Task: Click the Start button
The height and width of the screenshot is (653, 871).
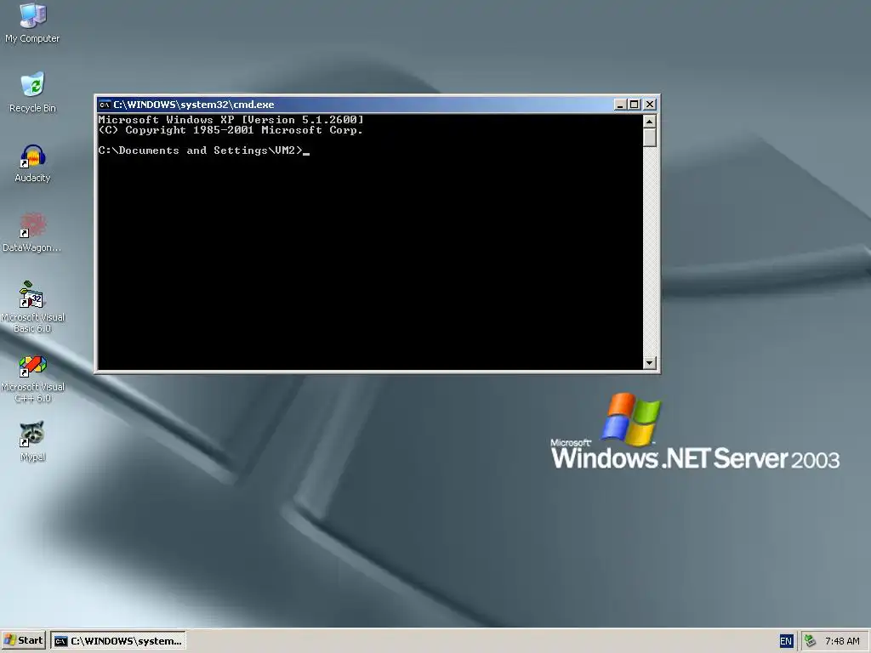Action: tap(24, 641)
